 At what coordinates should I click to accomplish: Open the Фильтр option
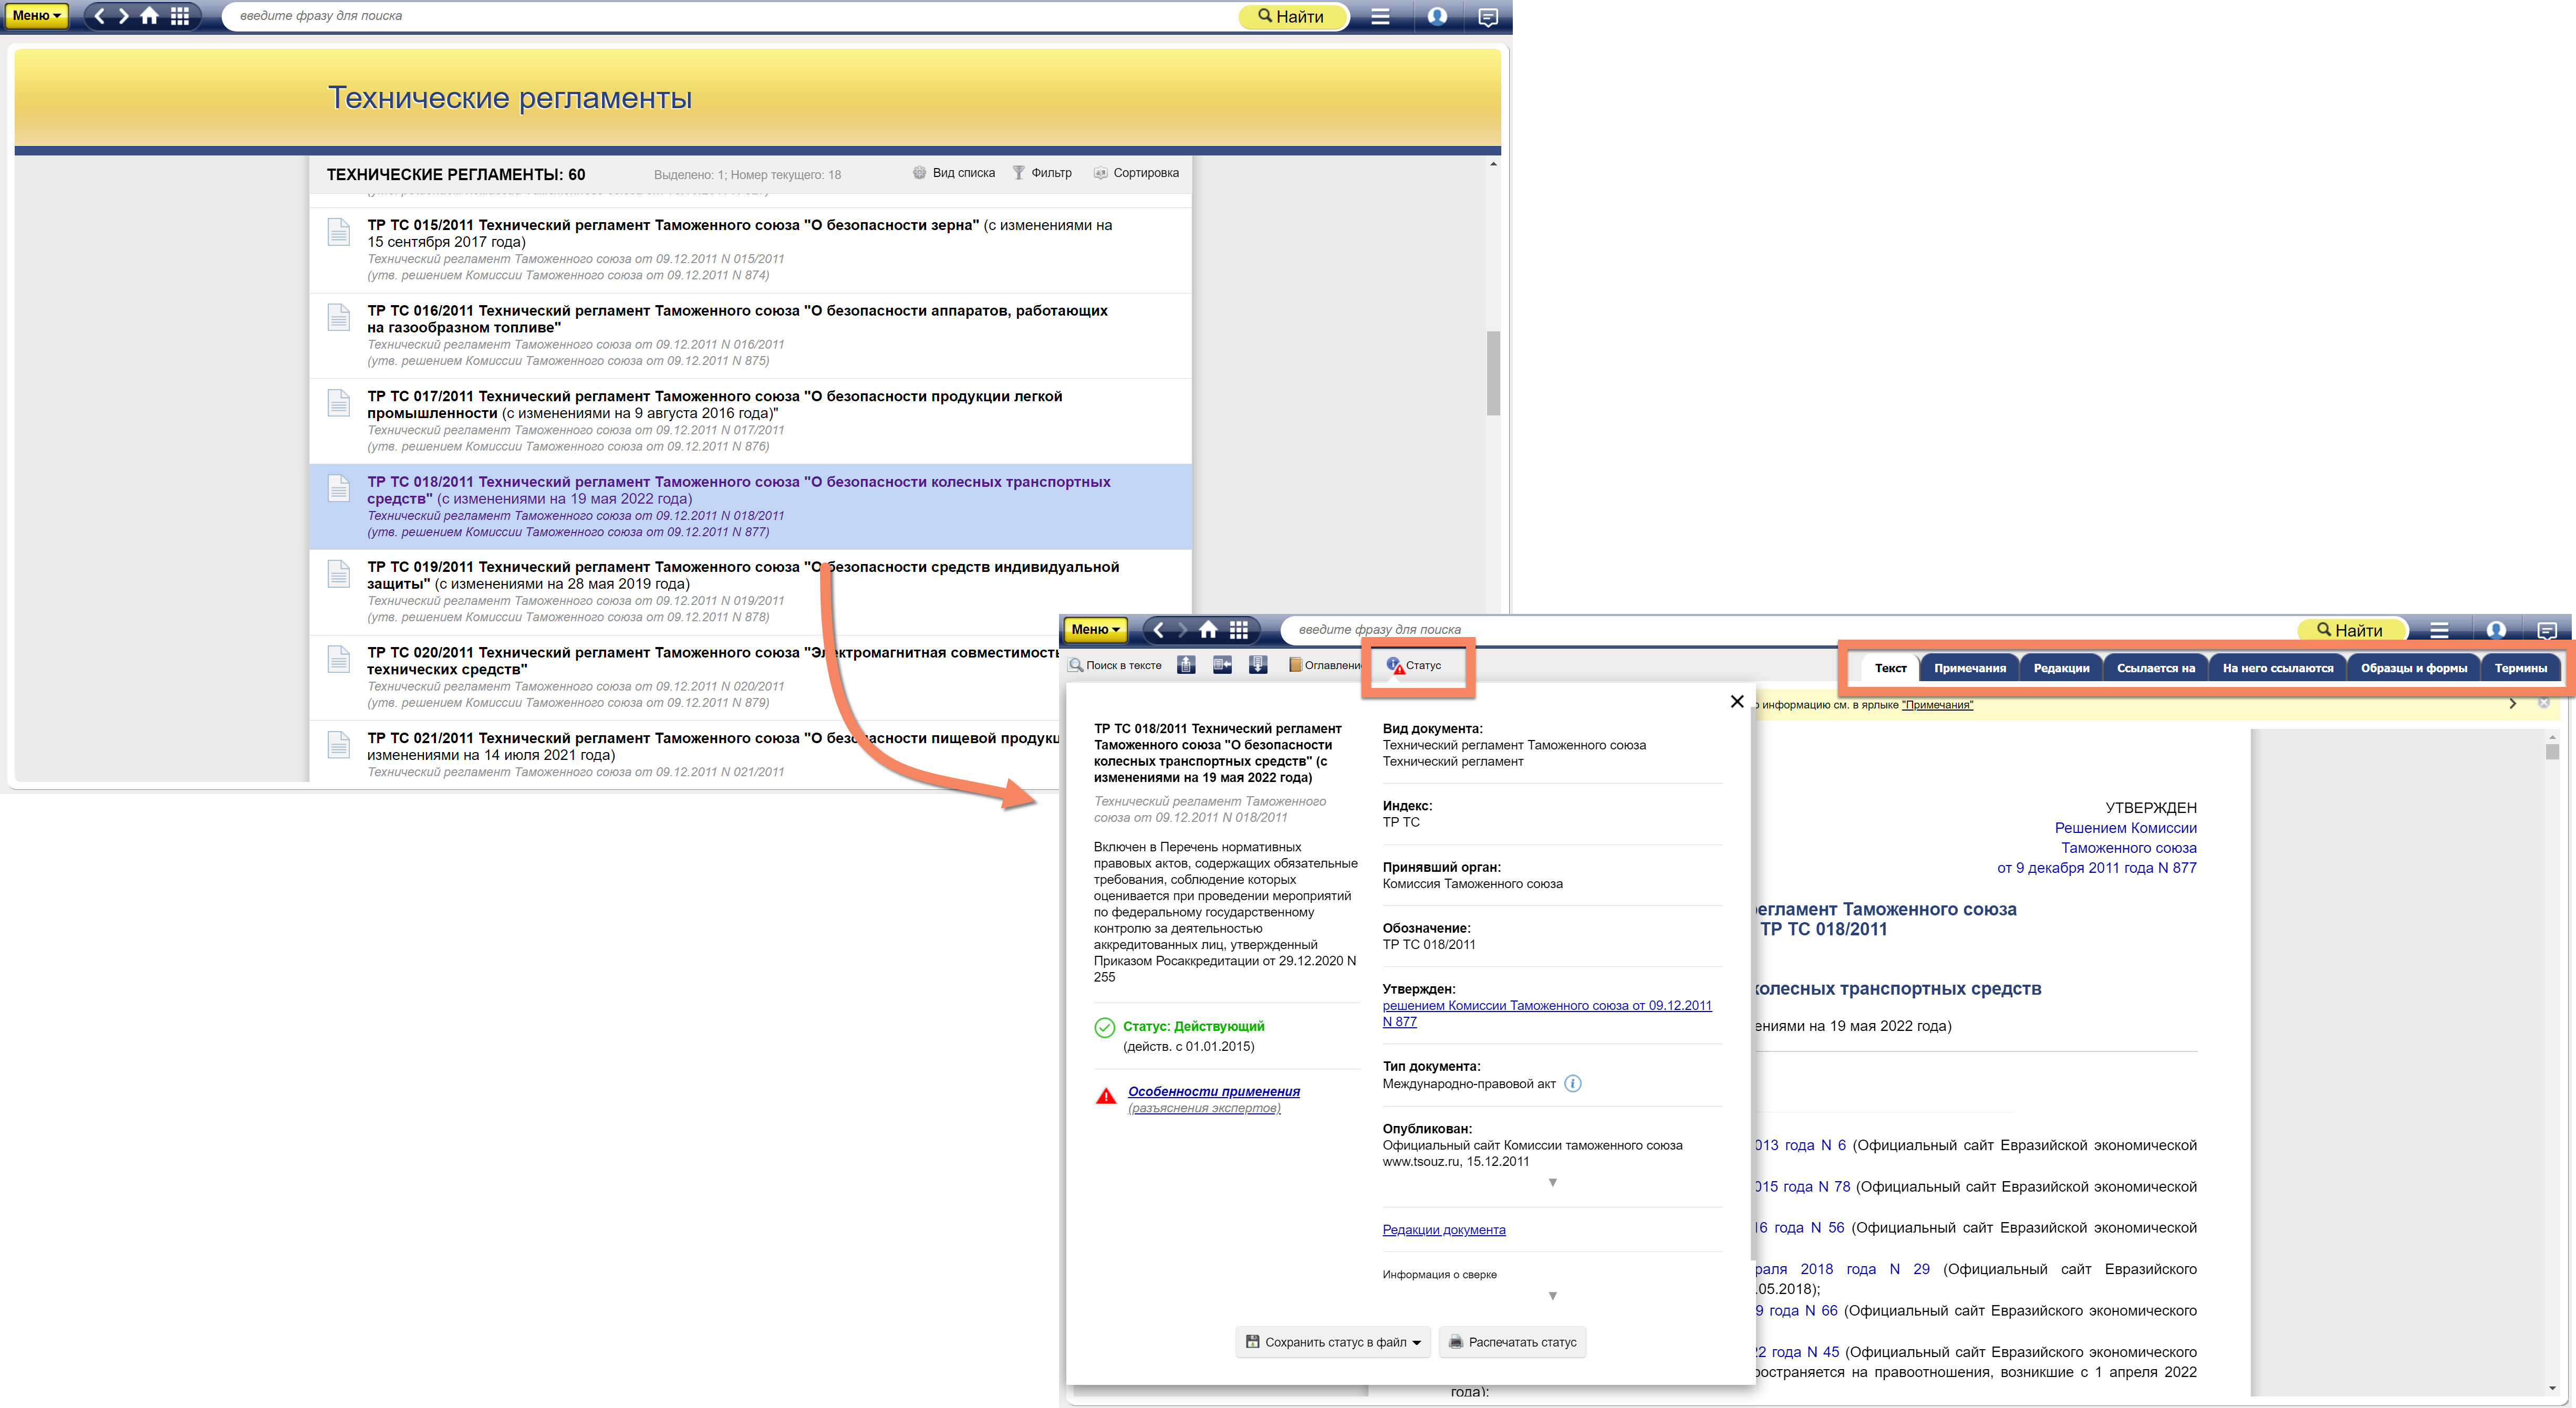point(1042,173)
